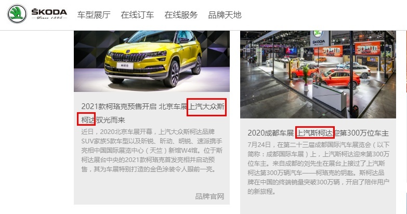Click the headline's second line 柯达驭光而来
Viewport: 407px width, 214px height.
103,120
